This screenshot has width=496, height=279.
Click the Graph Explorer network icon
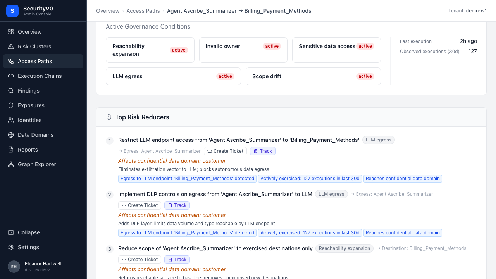[x=11, y=164]
